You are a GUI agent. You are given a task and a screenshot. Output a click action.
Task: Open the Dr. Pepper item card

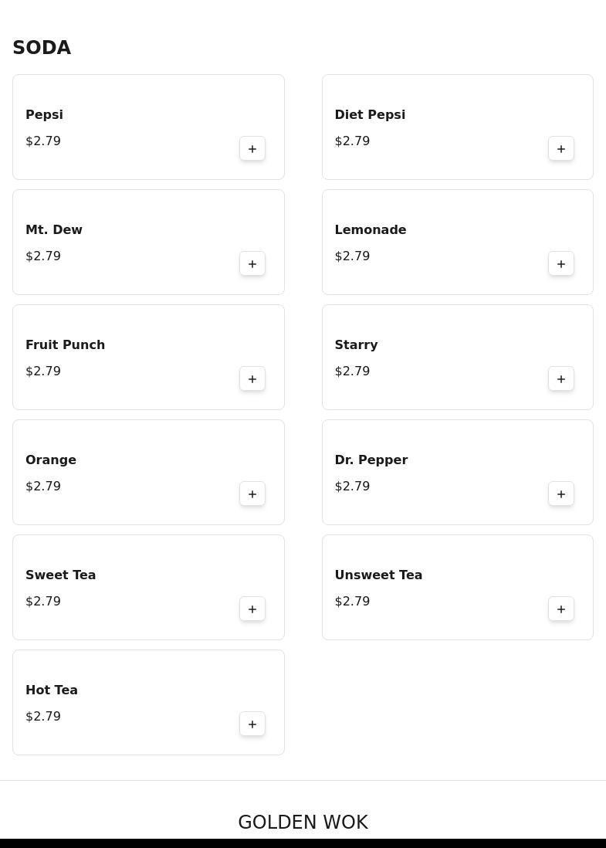click(x=457, y=472)
